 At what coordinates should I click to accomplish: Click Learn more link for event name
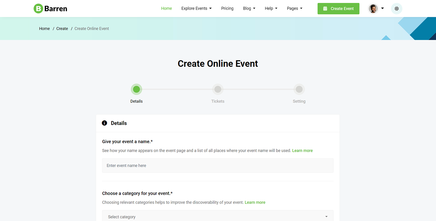[302, 150]
